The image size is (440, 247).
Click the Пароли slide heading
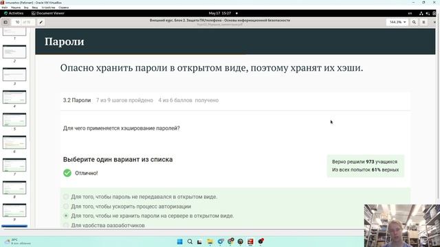coord(65,41)
